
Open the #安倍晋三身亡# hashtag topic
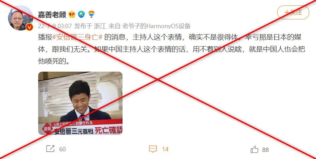pos(78,37)
